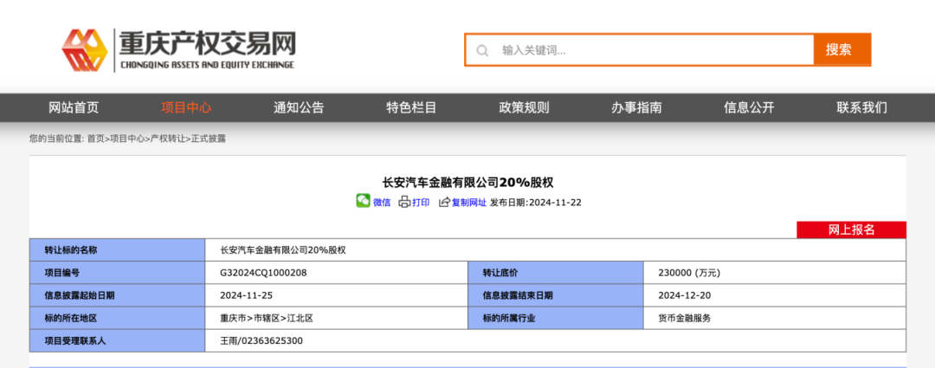Click the 产权转让 breadcrumb link
This screenshot has height=368, width=935.
(x=168, y=139)
